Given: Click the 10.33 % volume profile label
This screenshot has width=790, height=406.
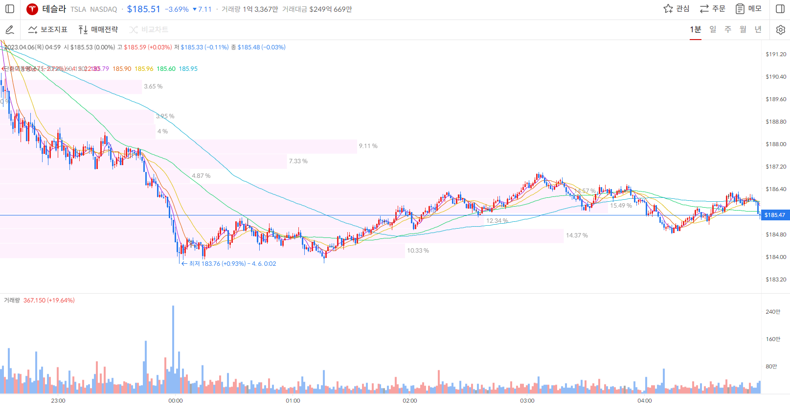Looking at the screenshot, I should (418, 251).
